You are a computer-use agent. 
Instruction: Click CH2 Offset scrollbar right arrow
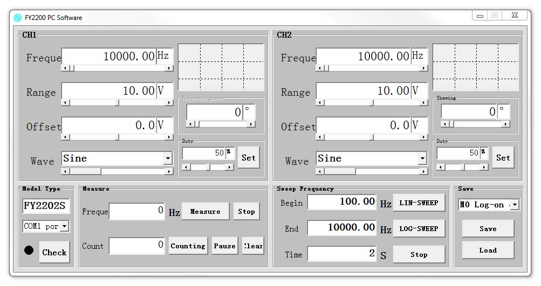pos(424,137)
